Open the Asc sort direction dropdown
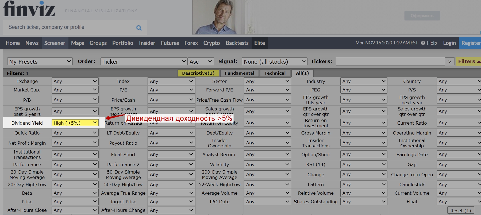Screen dimensions: 481x215 201,62
